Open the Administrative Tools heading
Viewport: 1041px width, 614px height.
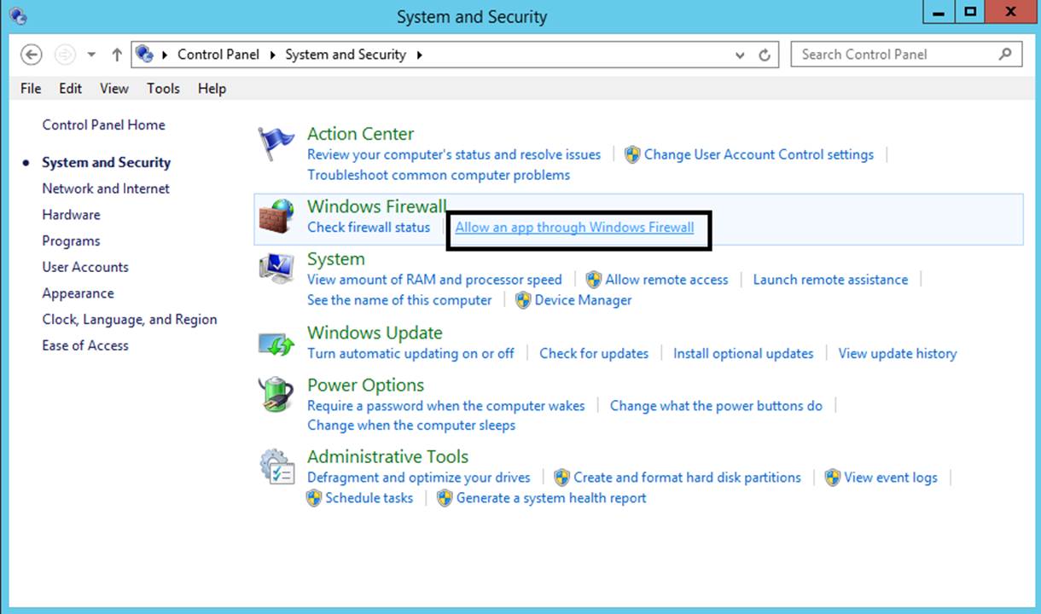click(x=388, y=457)
